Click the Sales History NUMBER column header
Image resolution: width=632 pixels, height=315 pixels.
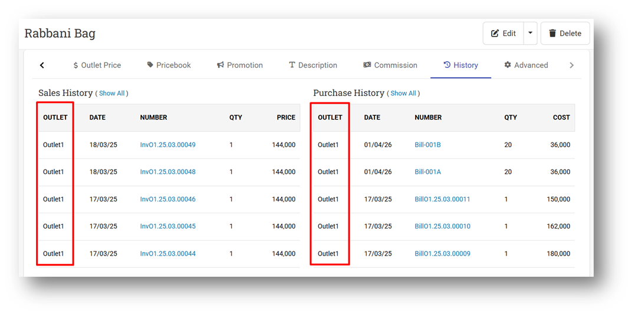pos(153,118)
